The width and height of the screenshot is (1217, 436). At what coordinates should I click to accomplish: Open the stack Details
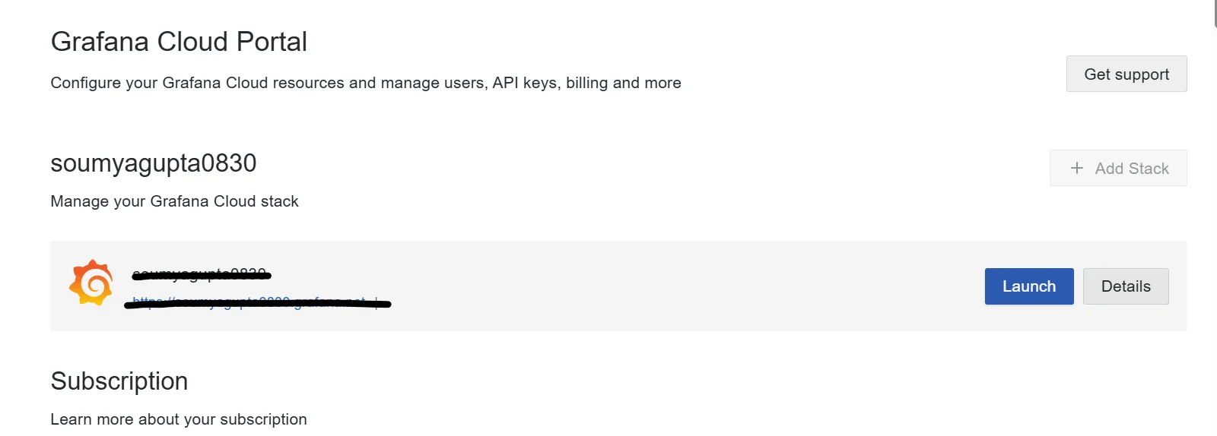pyautogui.click(x=1126, y=286)
